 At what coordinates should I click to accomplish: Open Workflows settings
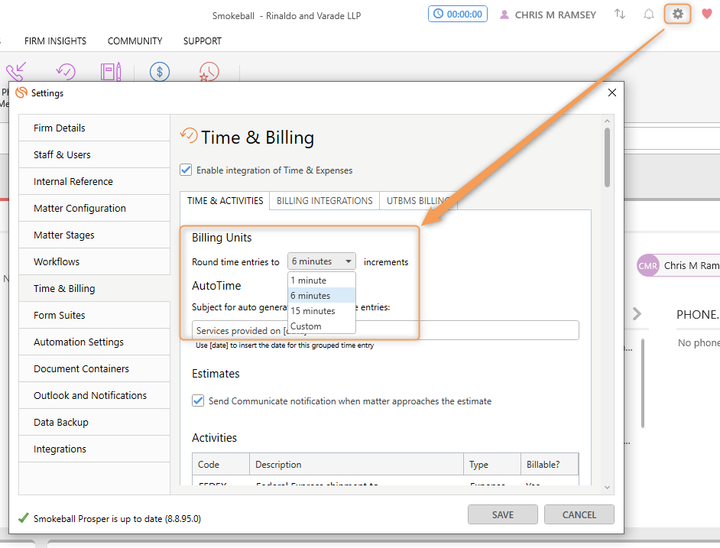[x=94, y=262]
